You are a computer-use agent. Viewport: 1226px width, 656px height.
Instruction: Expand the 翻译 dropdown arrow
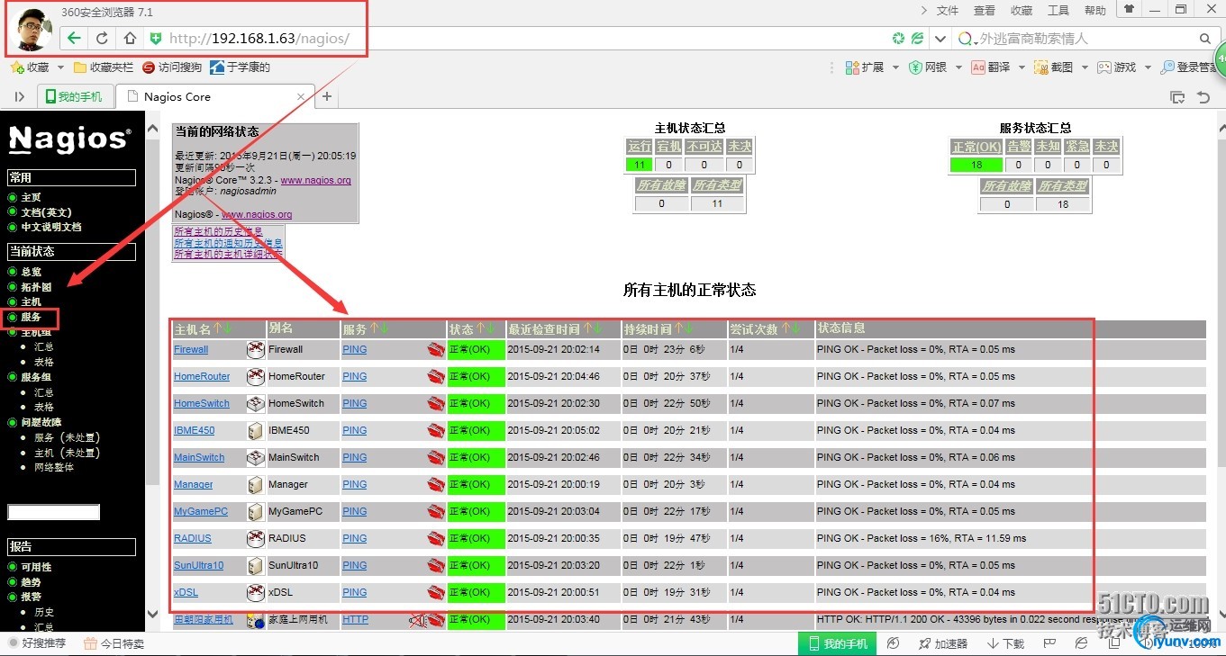pos(1021,67)
